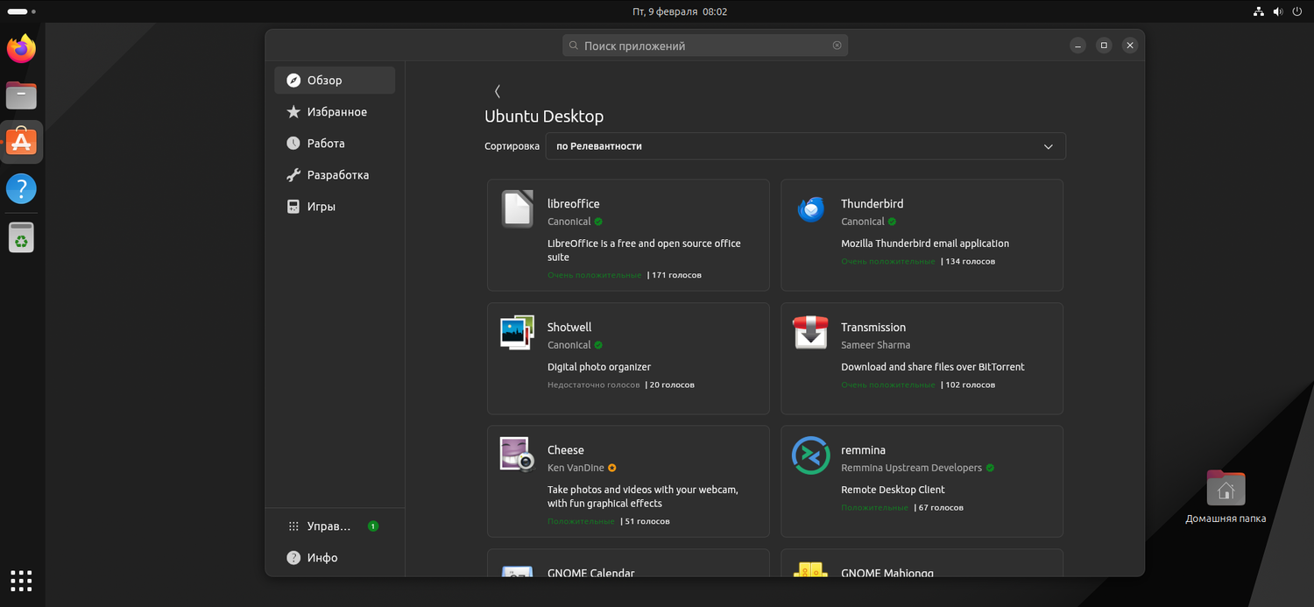The width and height of the screenshot is (1314, 607).
Task: Open the Trash in the dock
Action: coord(21,236)
